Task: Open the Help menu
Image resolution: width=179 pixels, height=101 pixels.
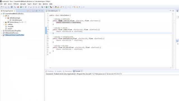Action: pos(51,4)
